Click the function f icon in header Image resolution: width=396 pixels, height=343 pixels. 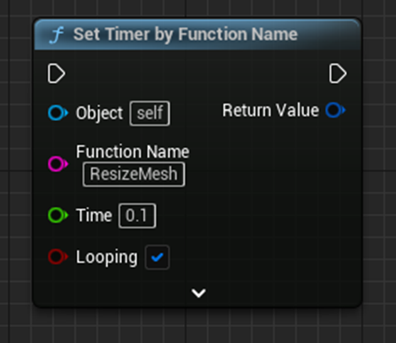(57, 34)
